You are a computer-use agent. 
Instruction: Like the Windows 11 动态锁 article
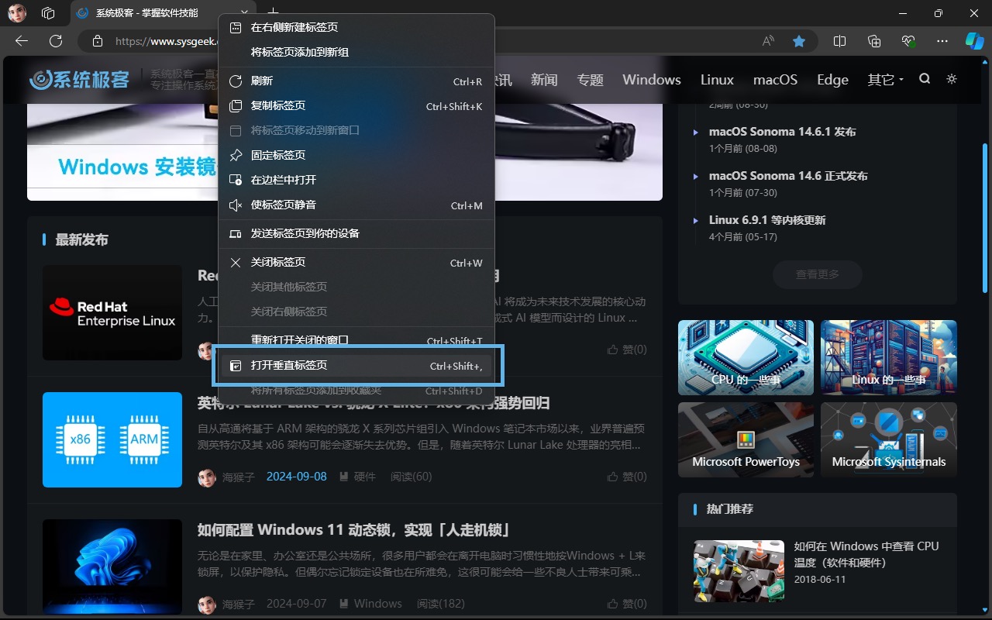coord(627,604)
